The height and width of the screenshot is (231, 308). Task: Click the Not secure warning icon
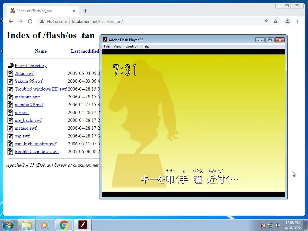(x=42, y=21)
